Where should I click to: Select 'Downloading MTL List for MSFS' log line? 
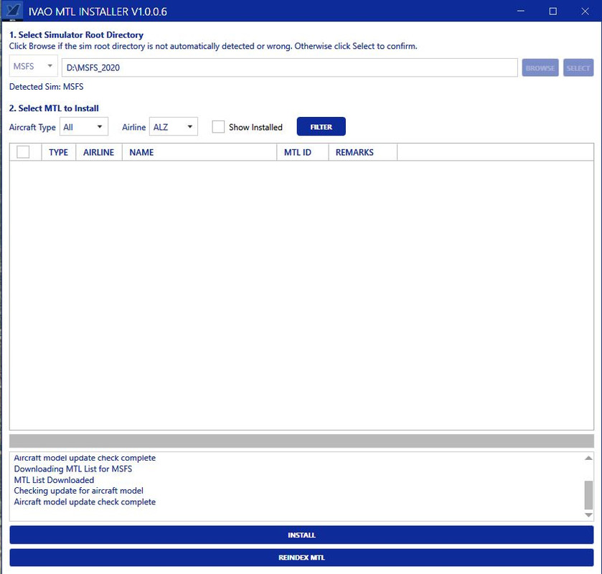[x=73, y=469]
